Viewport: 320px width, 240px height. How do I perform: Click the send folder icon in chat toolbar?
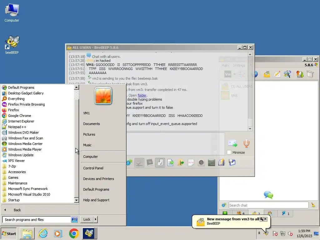point(181,162)
